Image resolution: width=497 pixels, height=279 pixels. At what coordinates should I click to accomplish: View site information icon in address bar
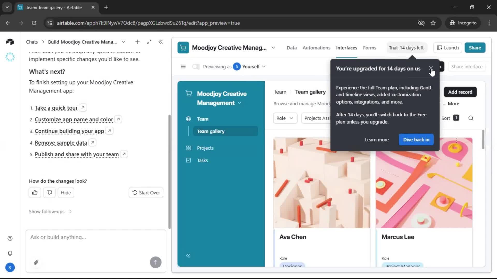pyautogui.click(x=50, y=23)
